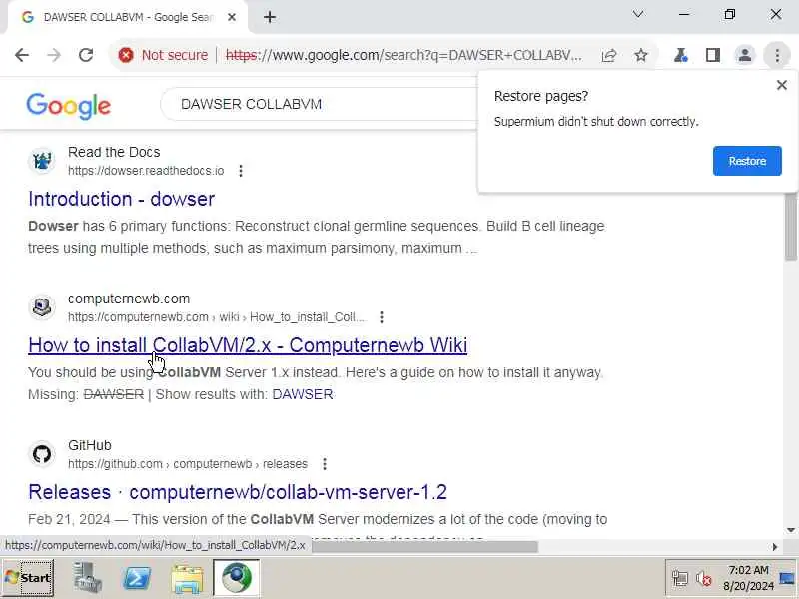Viewport: 799px width, 599px height.
Task: Open the Not secure site info
Action: 163,55
